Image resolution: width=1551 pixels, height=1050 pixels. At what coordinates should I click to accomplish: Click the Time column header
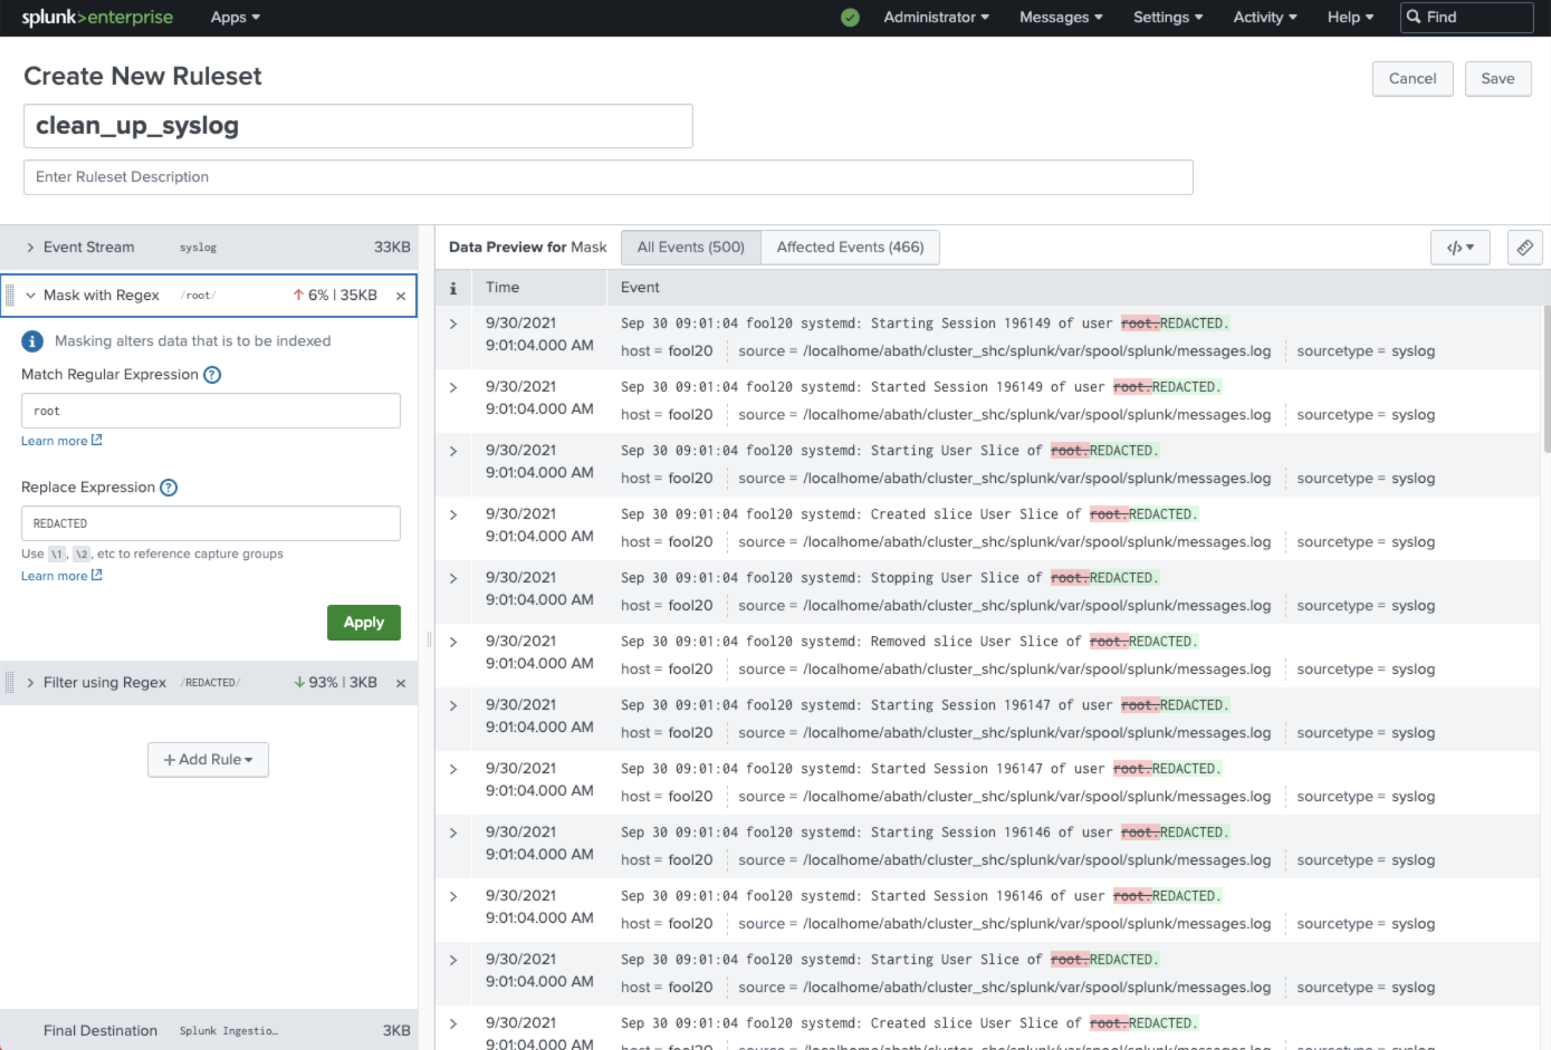point(503,288)
